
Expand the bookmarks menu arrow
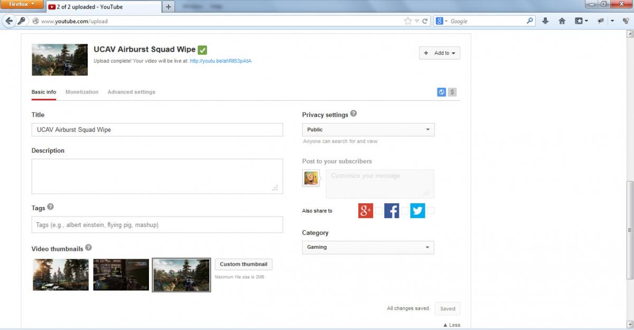pos(586,21)
